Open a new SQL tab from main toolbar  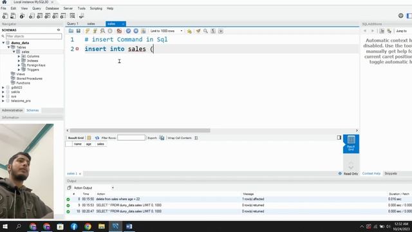point(5,15)
